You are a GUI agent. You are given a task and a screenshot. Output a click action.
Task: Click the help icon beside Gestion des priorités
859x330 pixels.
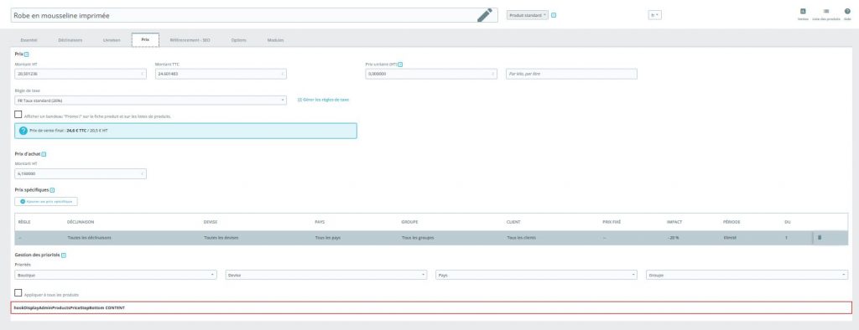[x=64, y=255]
